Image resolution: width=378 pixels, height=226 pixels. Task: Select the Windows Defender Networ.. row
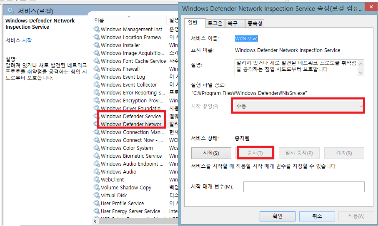point(135,124)
